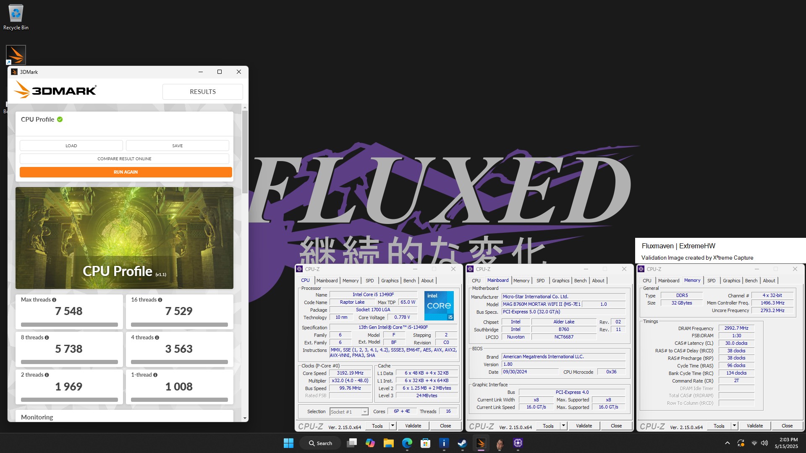
Task: Open Task View from the taskbar
Action: tap(352, 443)
